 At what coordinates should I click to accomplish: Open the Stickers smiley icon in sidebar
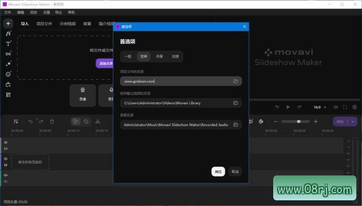tap(8, 74)
